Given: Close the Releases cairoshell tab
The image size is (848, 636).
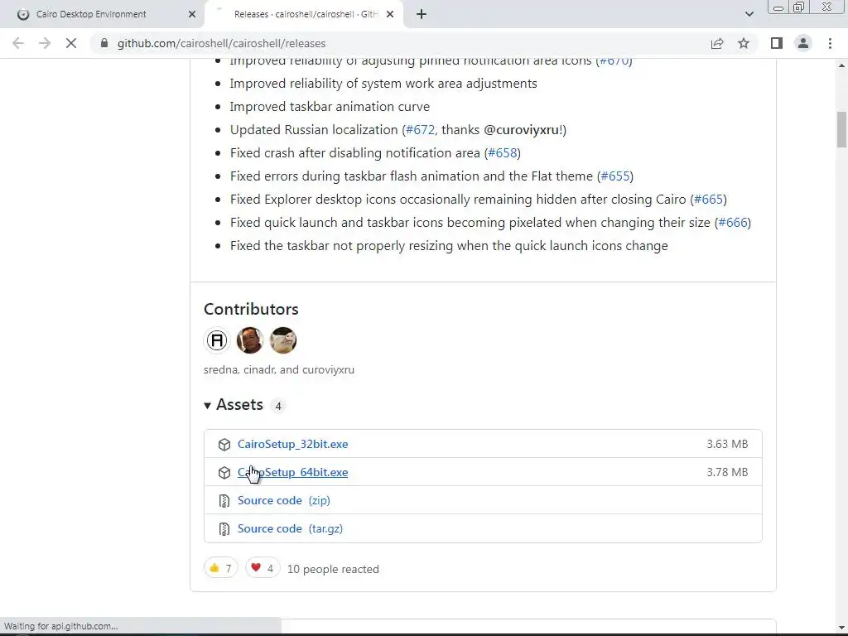Looking at the screenshot, I should pos(390,14).
